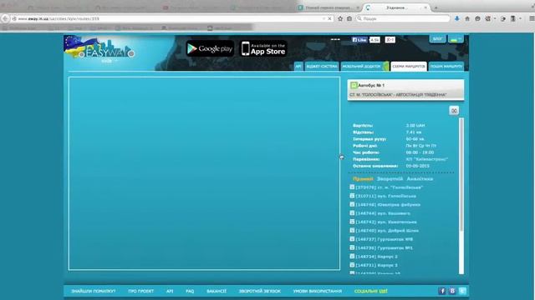Open the Зворотній зв'язок footer link

click(x=260, y=291)
